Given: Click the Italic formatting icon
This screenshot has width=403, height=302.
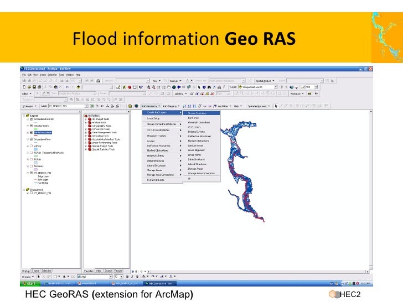Looking at the screenshot, I should click(132, 277).
